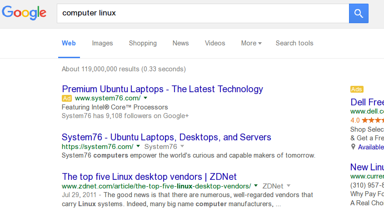Click the Jul 29, 2011 date text

coord(79,195)
